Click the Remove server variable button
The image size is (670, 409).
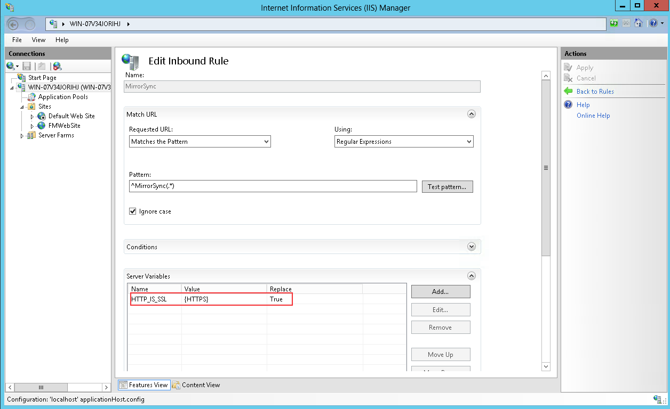pos(441,328)
